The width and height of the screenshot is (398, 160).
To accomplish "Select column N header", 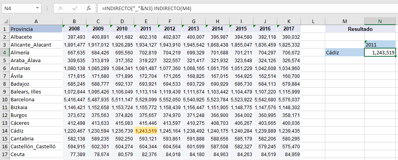I will [380, 21].
